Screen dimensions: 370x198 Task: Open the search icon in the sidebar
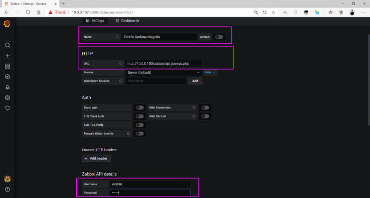[x=7, y=45]
